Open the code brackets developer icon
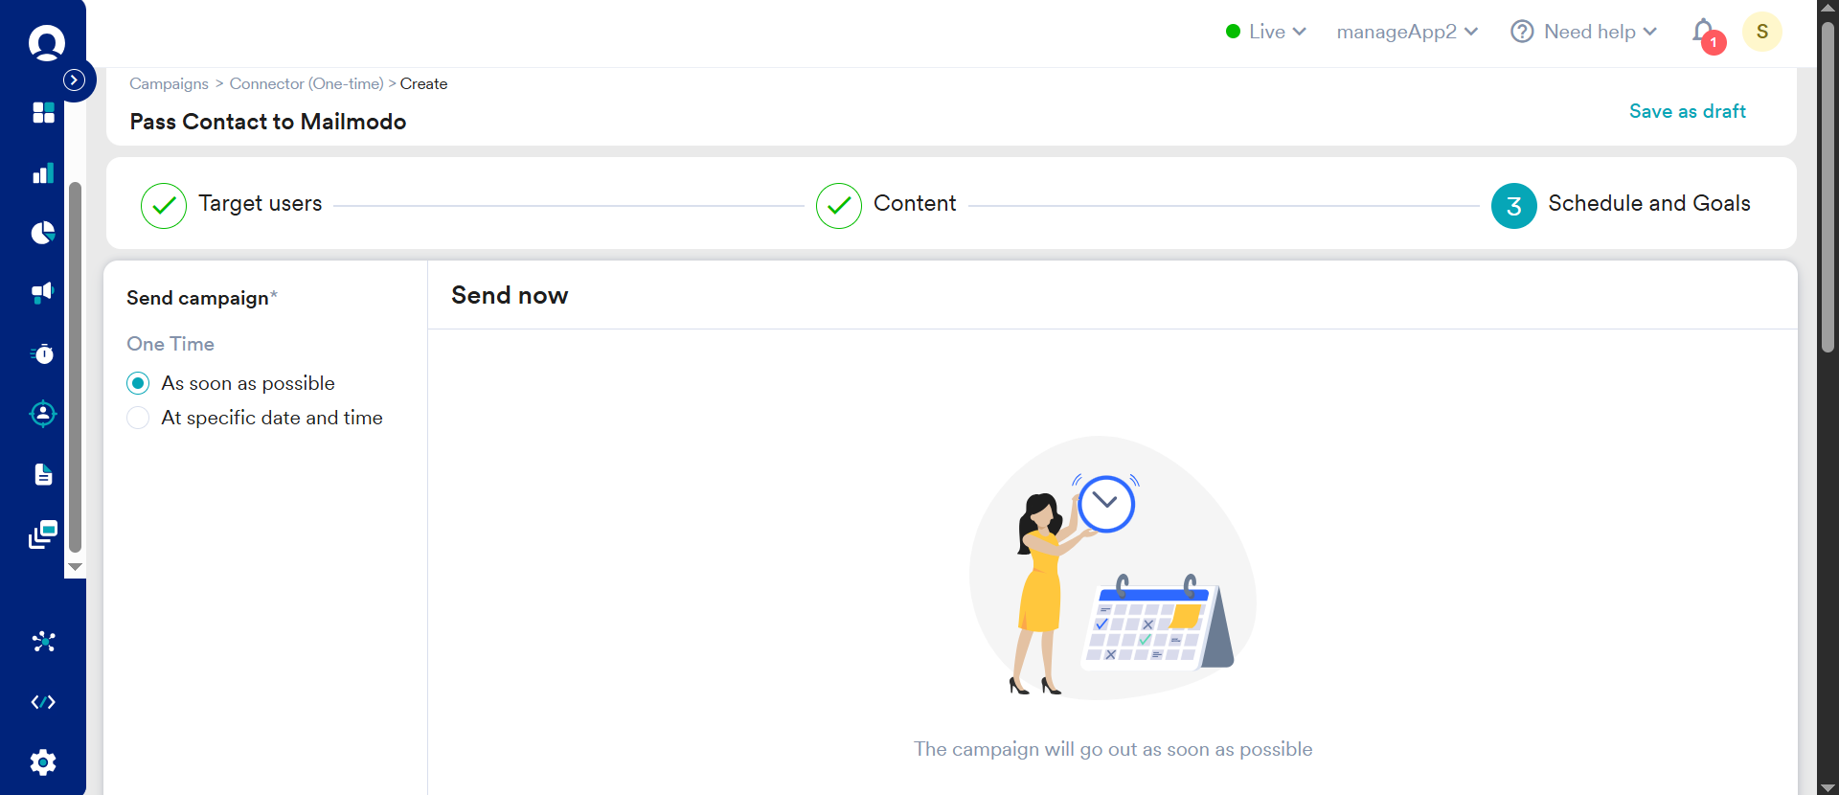1839x795 pixels. 43,702
